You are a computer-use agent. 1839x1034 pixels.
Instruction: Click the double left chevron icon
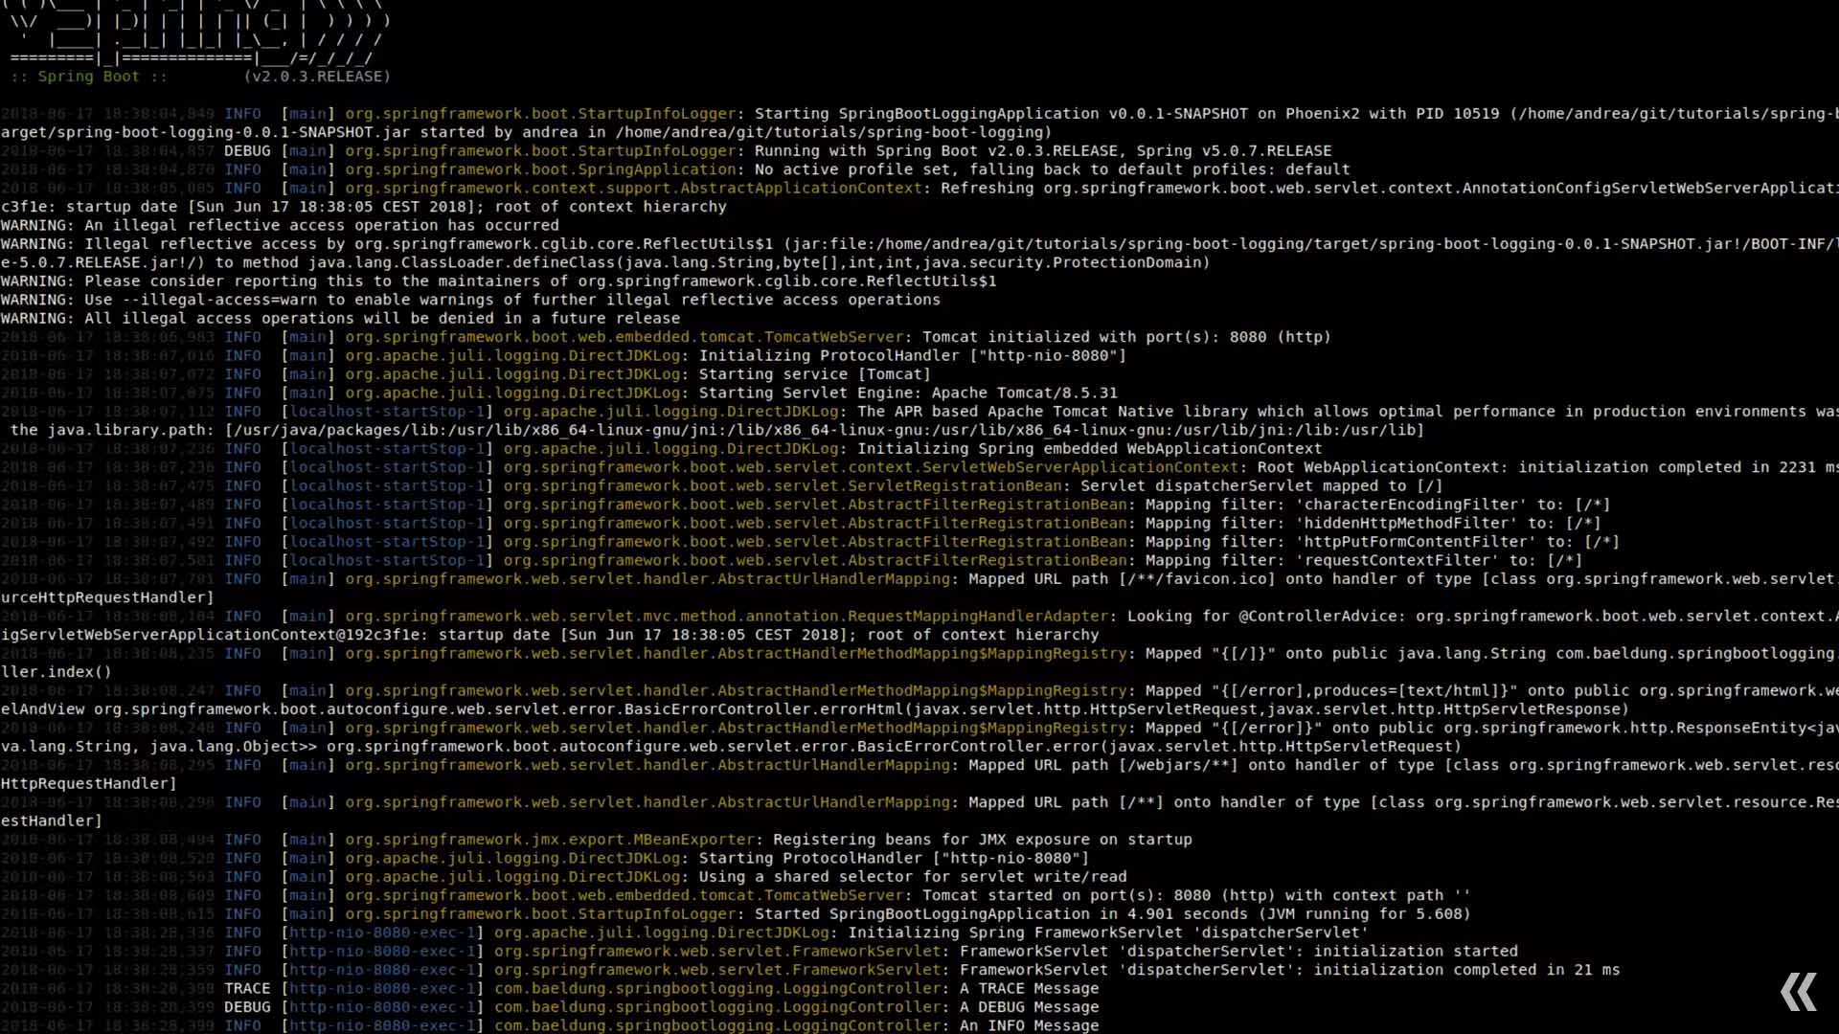(1799, 992)
